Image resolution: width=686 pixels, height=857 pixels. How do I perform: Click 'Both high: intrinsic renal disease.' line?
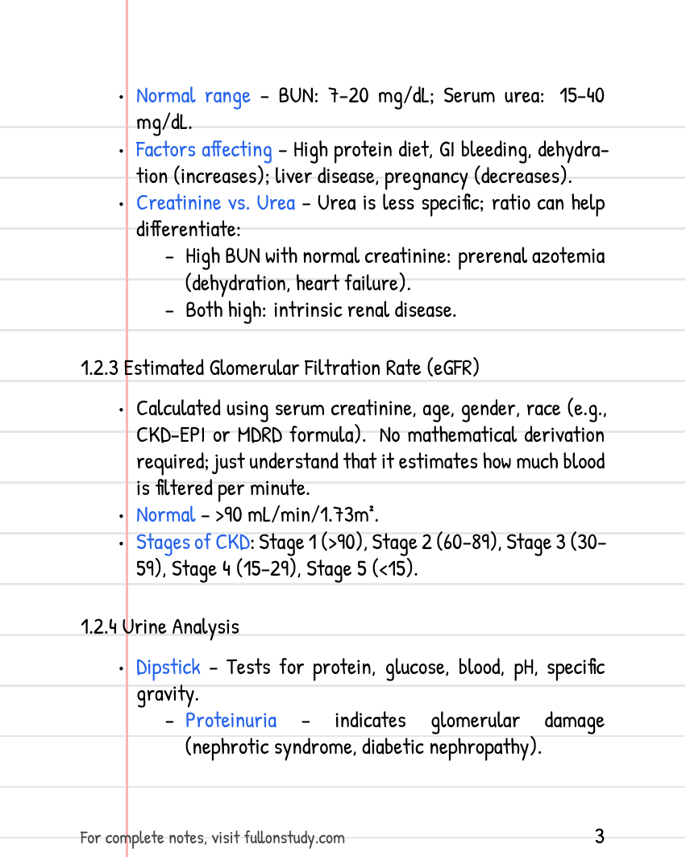(x=321, y=310)
